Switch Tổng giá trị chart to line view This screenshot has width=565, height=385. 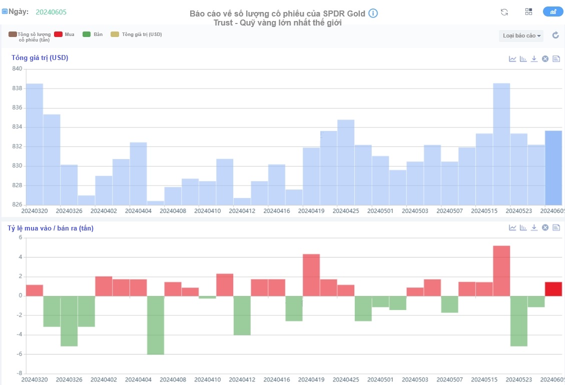512,58
